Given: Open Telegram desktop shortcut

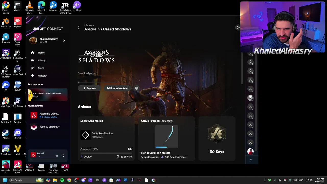Looking at the screenshot, I should (6, 39).
